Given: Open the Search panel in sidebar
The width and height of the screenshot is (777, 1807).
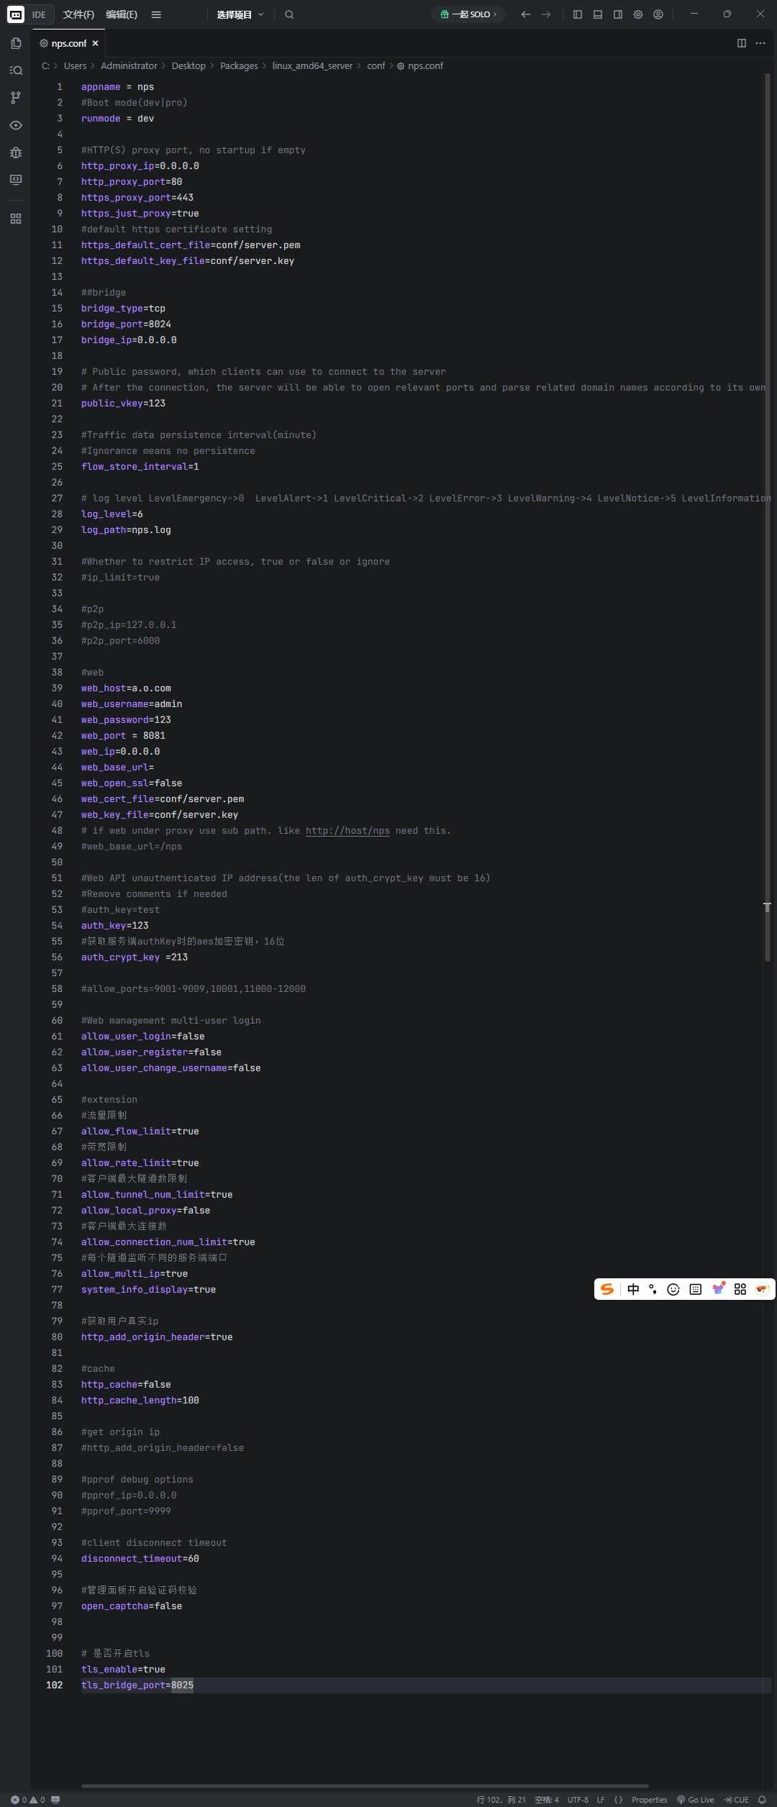Looking at the screenshot, I should click(16, 70).
